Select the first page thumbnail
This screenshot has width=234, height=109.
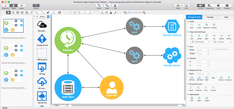[13, 26]
